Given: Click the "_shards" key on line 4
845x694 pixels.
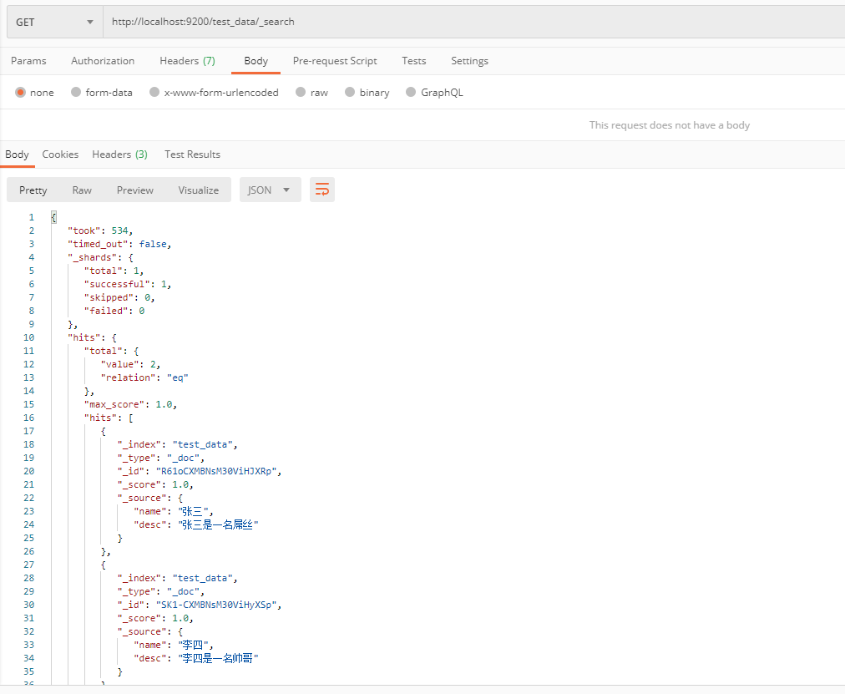Looking at the screenshot, I should 92,257.
